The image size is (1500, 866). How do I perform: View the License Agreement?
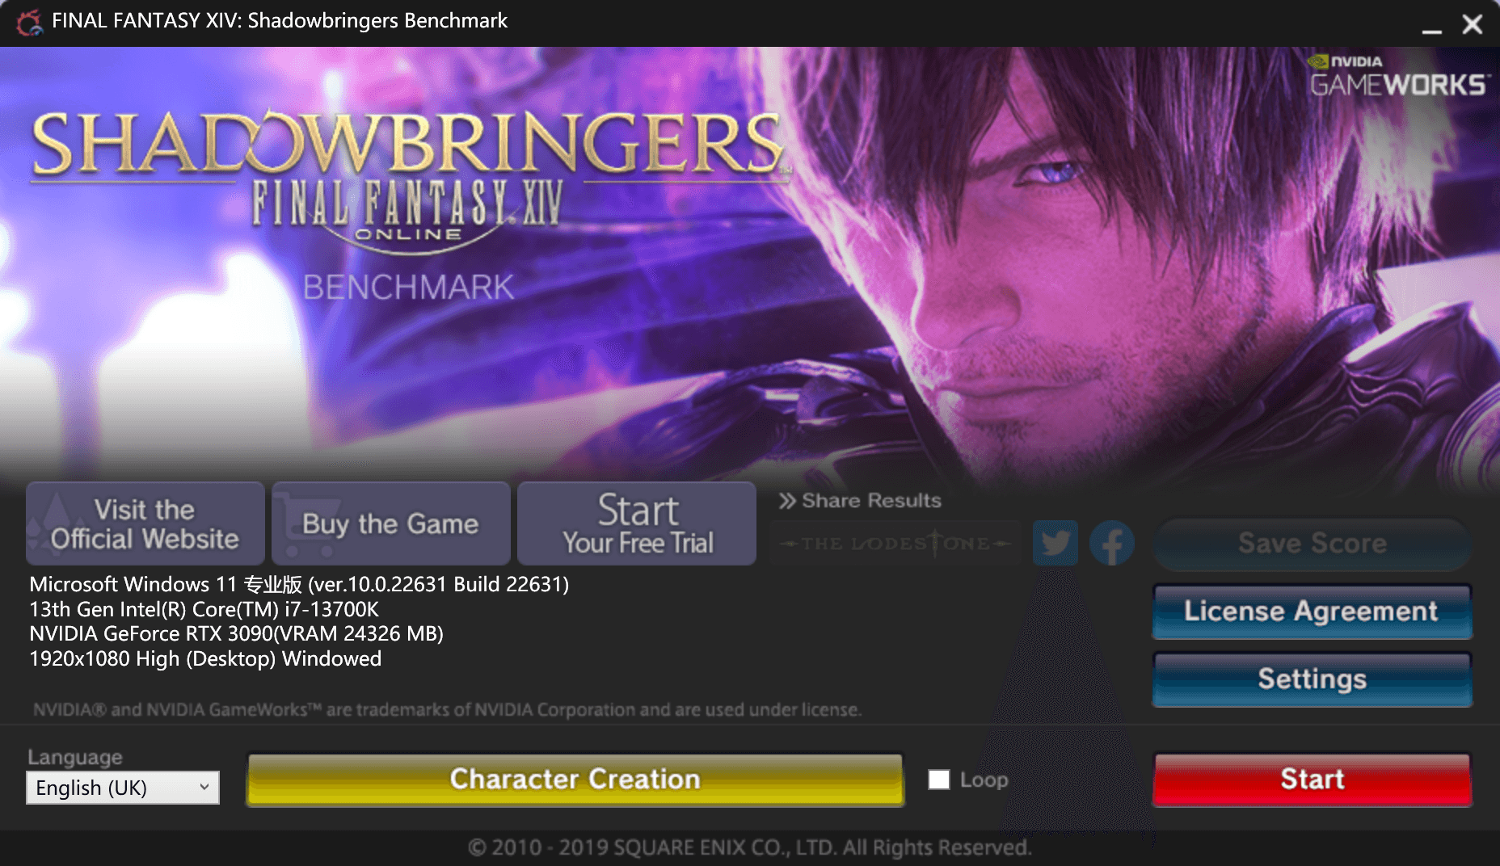(1312, 612)
